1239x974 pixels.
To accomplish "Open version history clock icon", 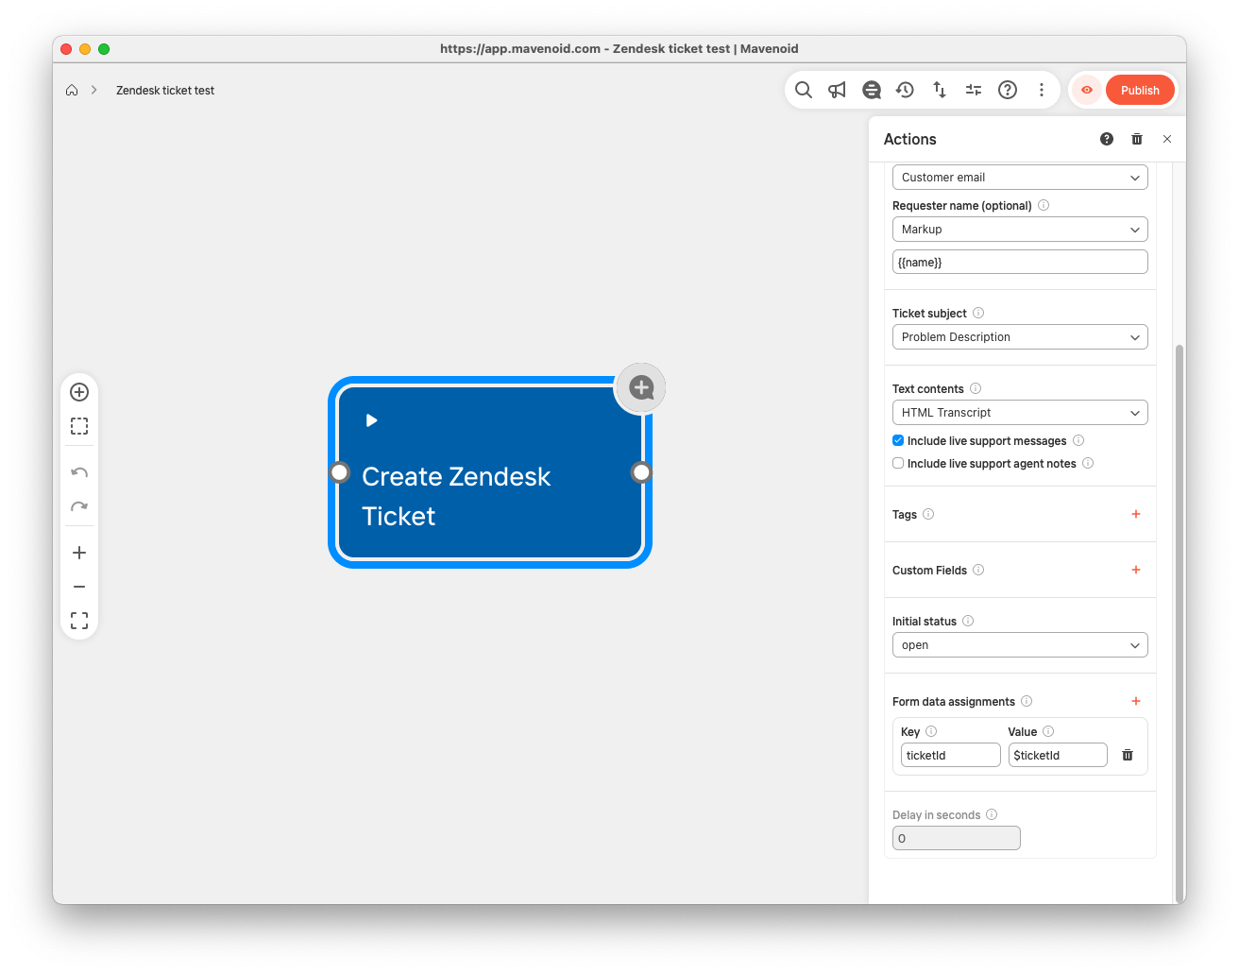I will (x=905, y=90).
